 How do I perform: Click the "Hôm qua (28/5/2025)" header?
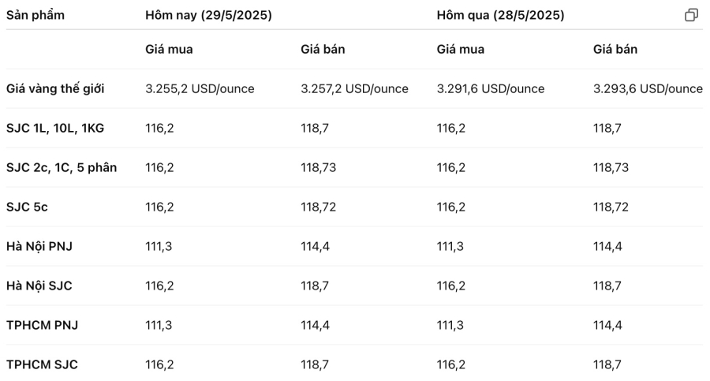coord(500,15)
